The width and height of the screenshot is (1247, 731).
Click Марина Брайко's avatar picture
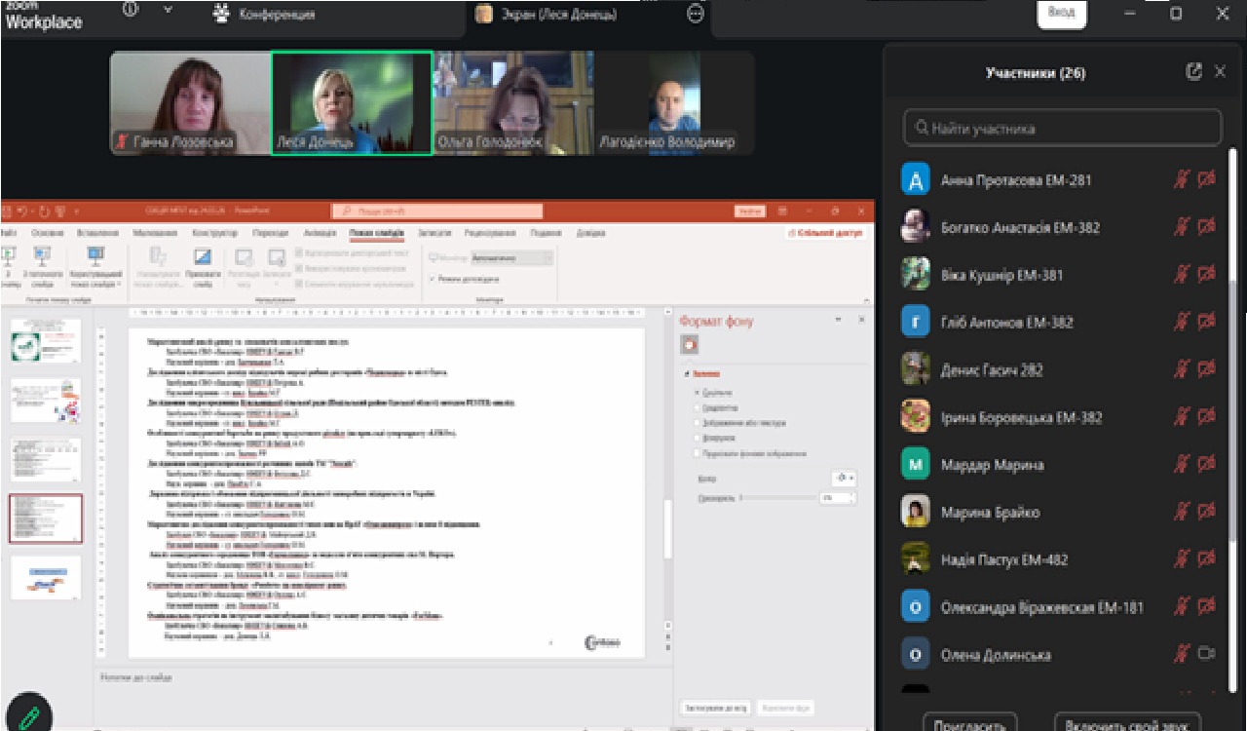pos(915,512)
